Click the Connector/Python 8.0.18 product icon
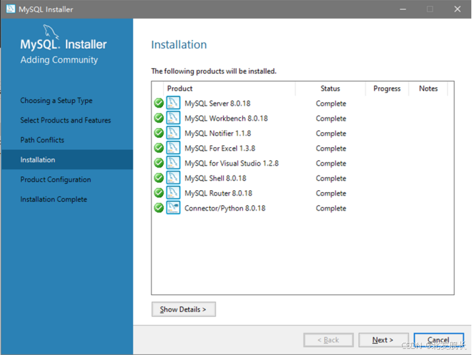Viewport: 472px width, 355px height. coord(173,208)
